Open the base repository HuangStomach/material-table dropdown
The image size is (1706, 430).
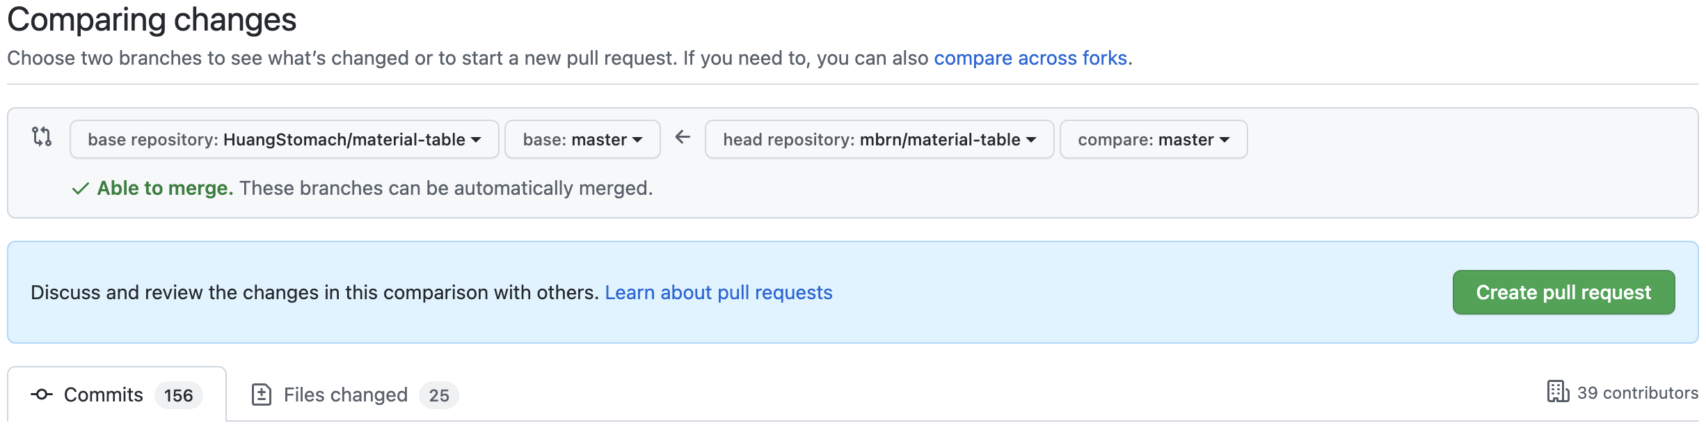click(x=284, y=139)
